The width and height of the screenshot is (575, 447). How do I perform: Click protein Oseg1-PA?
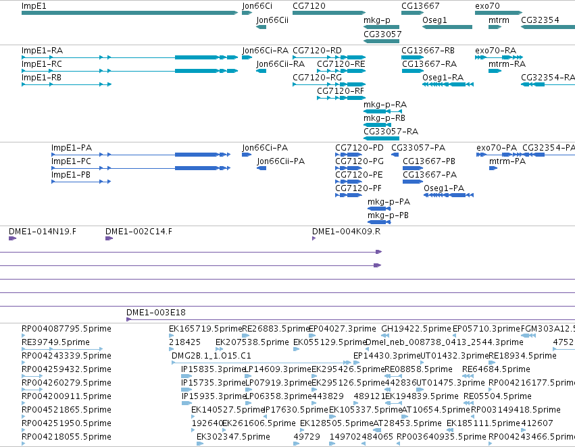click(449, 195)
